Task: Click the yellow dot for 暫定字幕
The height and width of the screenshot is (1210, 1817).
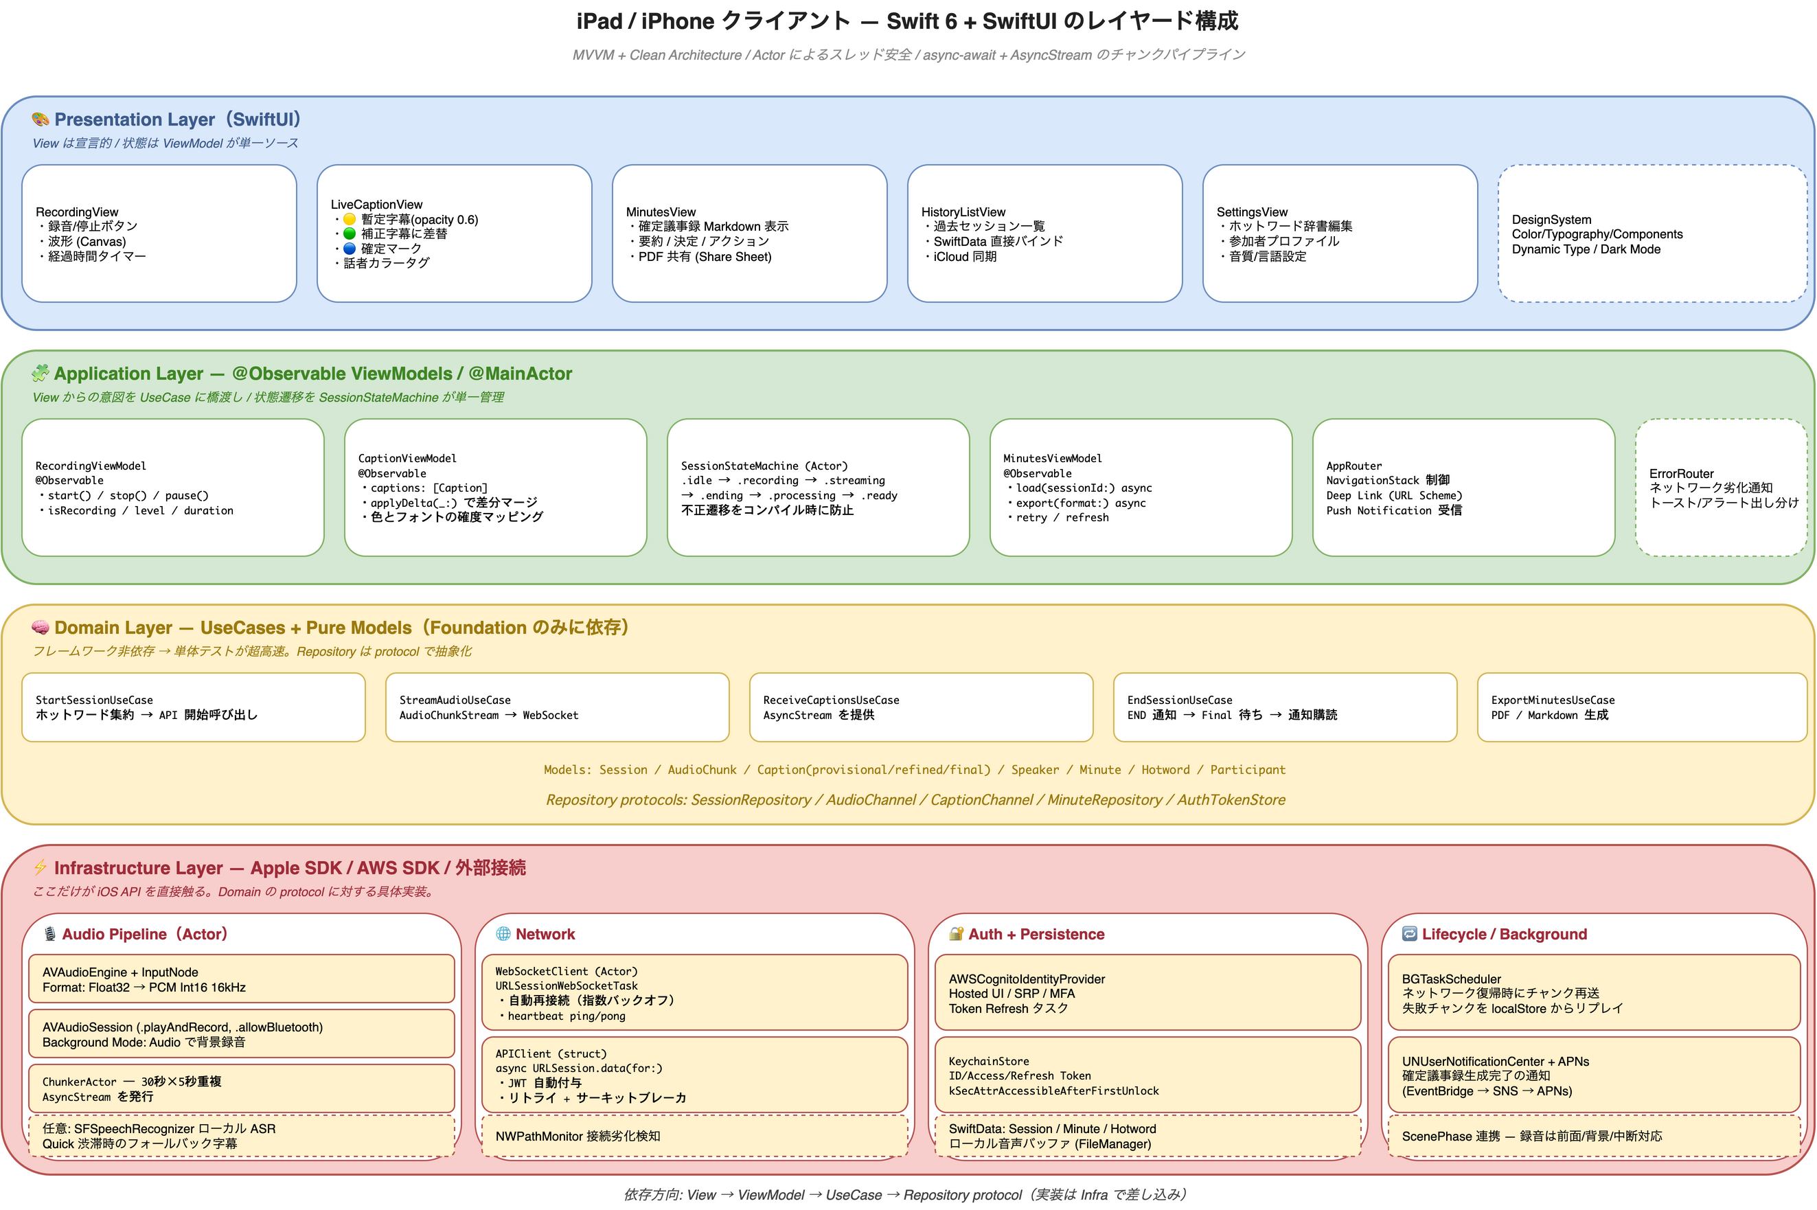Action: click(350, 219)
